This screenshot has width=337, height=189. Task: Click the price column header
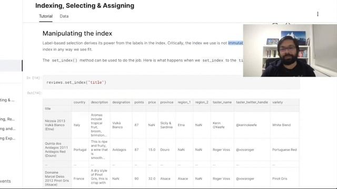coord(152,102)
